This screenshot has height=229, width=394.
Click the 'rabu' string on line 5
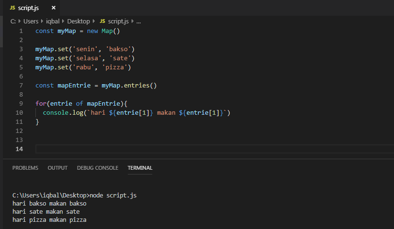point(83,67)
